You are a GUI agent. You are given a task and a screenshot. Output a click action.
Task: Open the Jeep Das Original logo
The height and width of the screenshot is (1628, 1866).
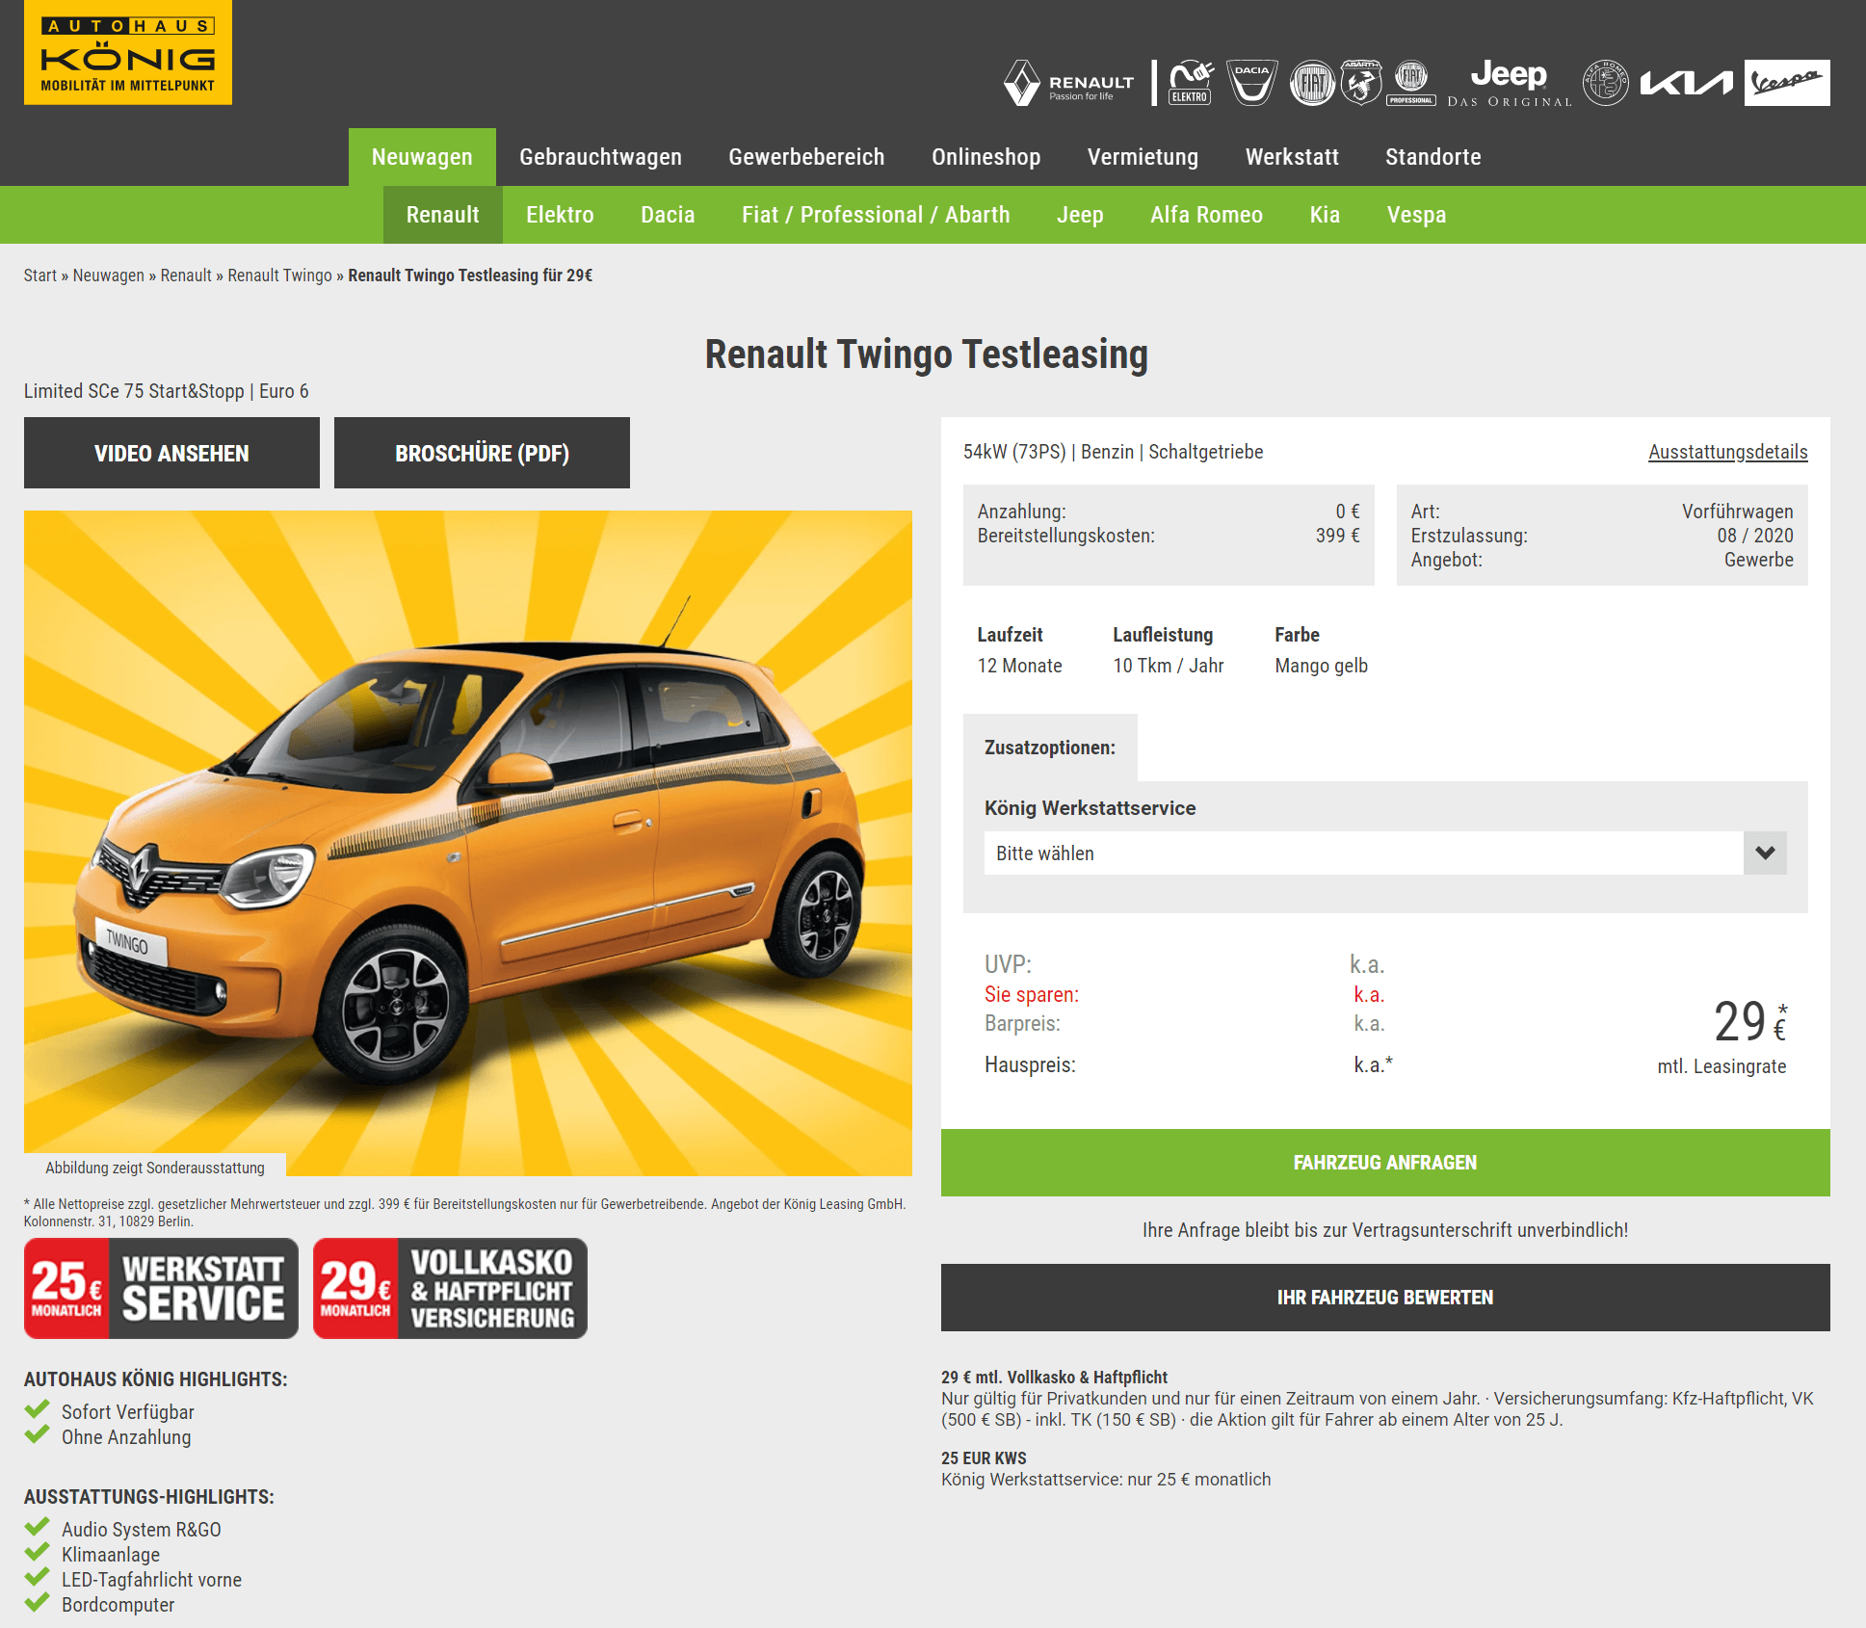pyautogui.click(x=1510, y=83)
